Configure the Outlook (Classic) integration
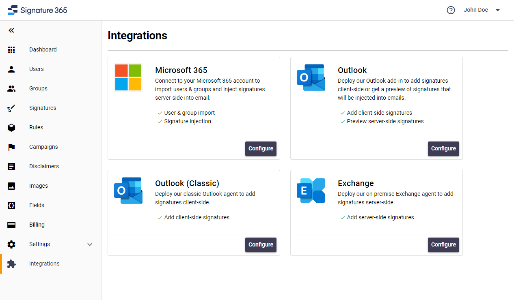The image size is (514, 300). pos(261,245)
